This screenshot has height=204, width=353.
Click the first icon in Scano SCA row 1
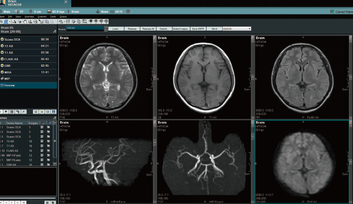coord(42,127)
